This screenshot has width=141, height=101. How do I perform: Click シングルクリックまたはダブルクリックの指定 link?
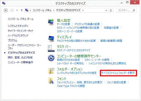(77, 73)
